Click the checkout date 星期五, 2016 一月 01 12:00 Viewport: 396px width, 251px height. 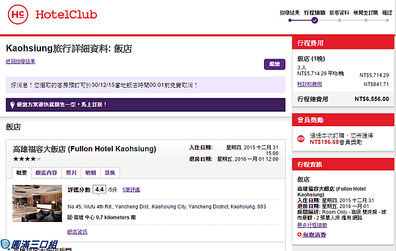(247, 159)
